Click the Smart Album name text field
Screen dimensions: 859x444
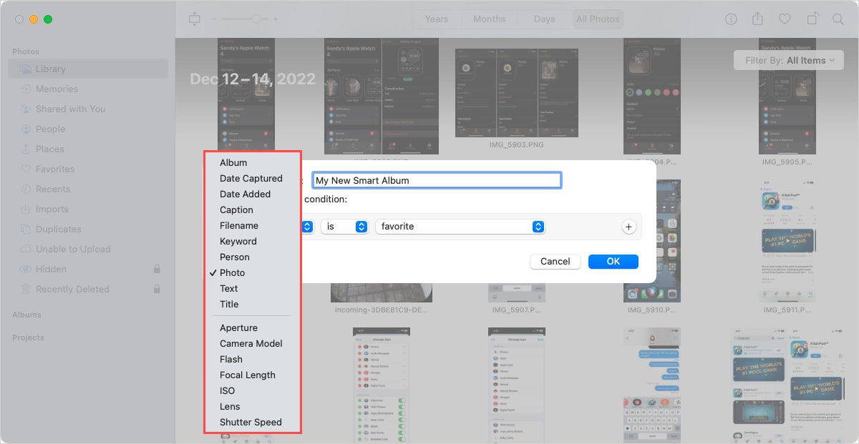pos(437,180)
